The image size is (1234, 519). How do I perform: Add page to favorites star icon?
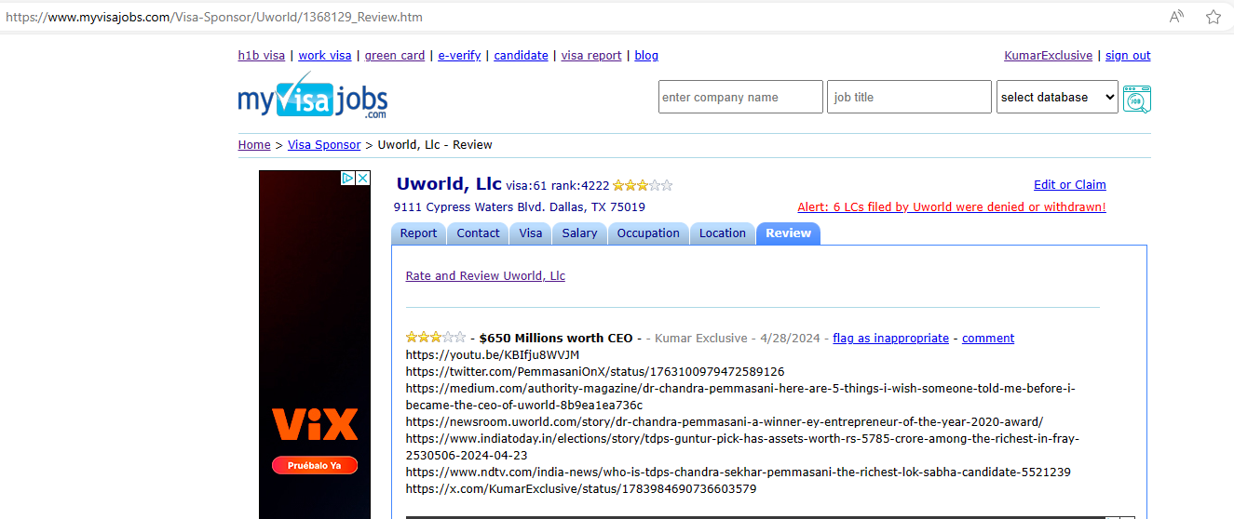click(x=1214, y=17)
